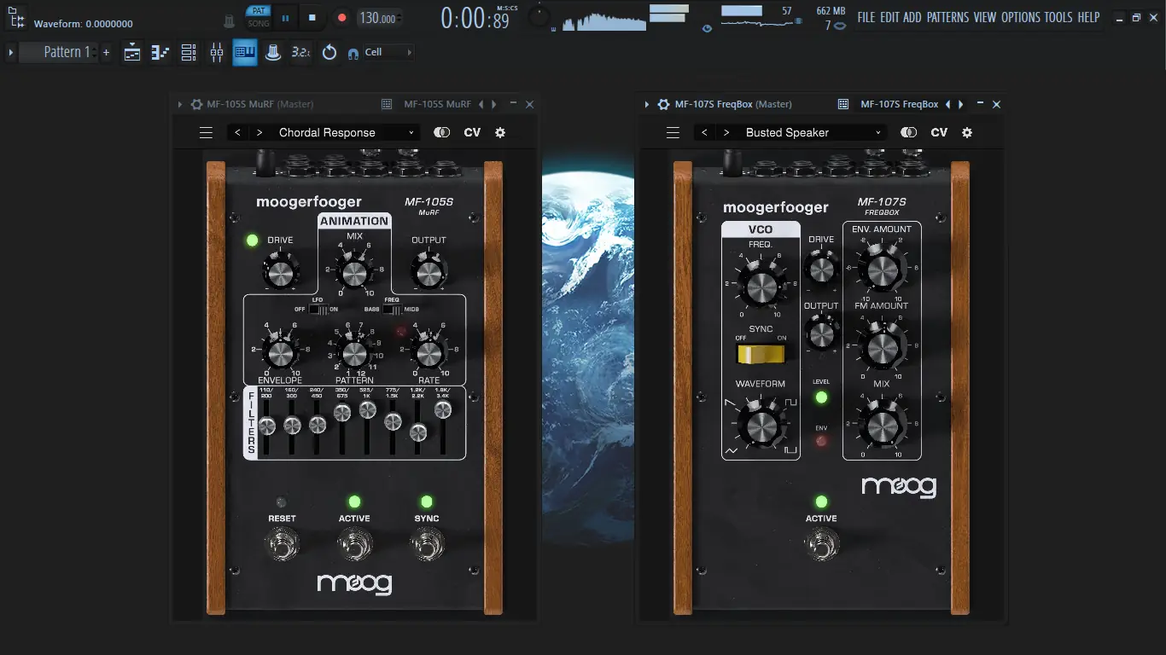The height and width of the screenshot is (655, 1166).
Task: Toggle the 3.2 countdown before recording
Action: click(x=300, y=53)
